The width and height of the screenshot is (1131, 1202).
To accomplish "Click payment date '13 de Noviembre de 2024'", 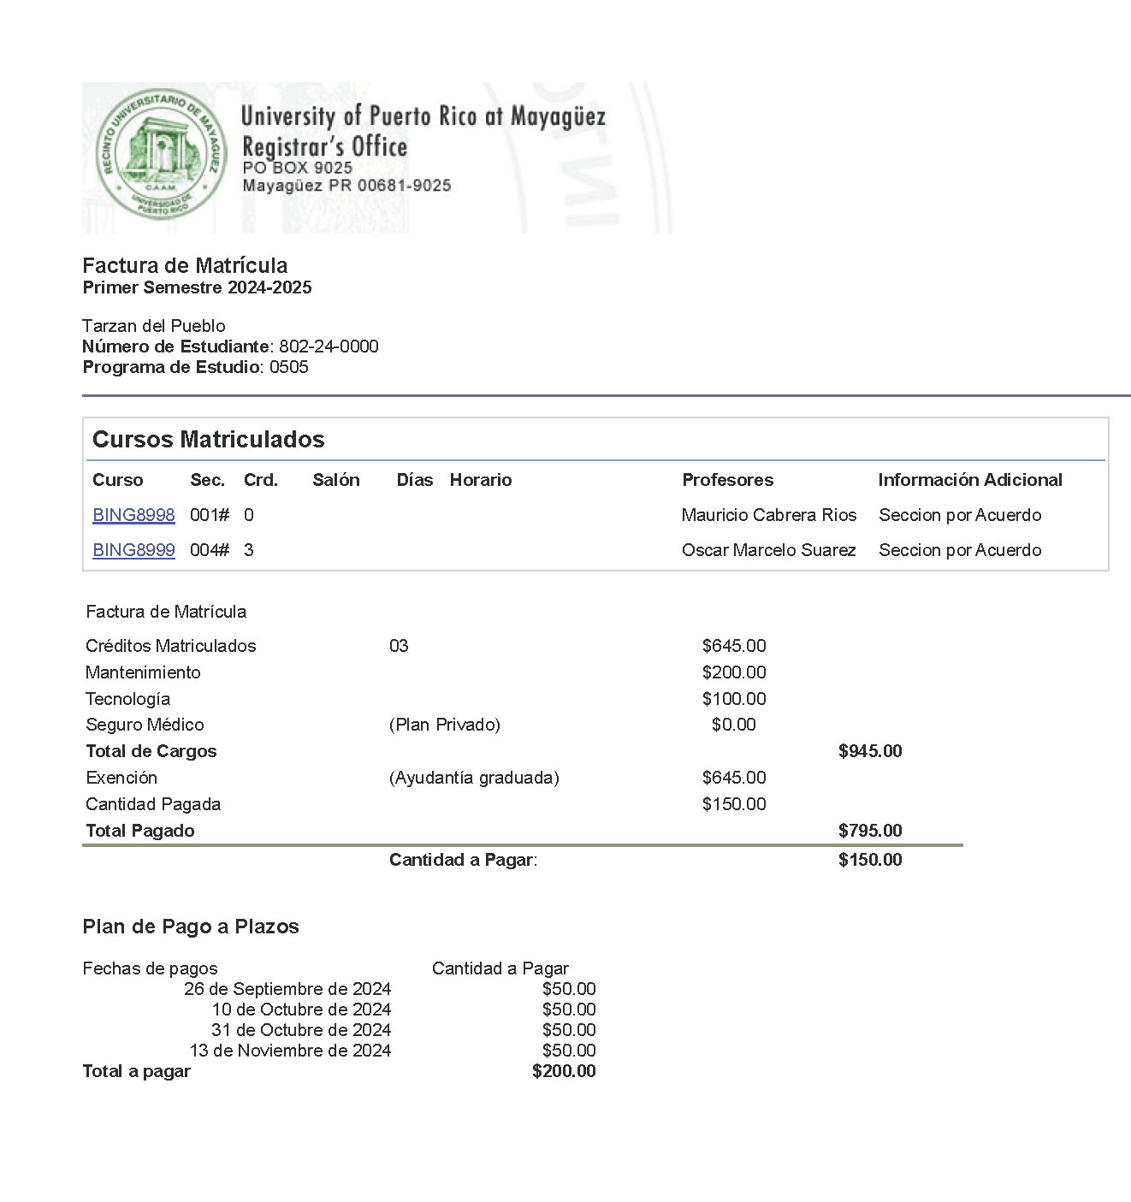I will click(x=290, y=1051).
